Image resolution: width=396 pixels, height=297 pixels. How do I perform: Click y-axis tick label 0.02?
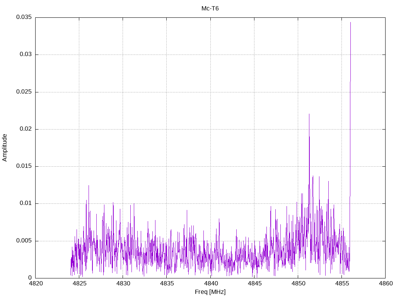(x=26, y=129)
